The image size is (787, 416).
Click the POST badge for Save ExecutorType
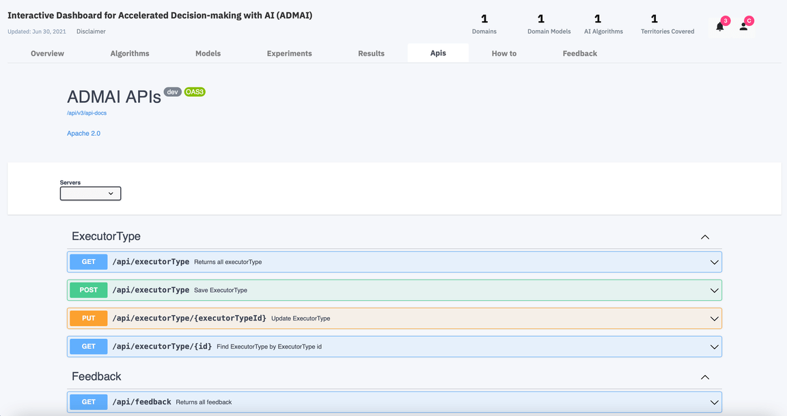pos(87,290)
